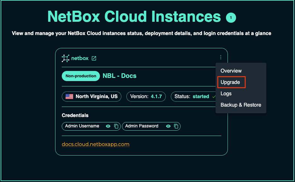Choose Upgrade in the instance menu

(x=230, y=82)
